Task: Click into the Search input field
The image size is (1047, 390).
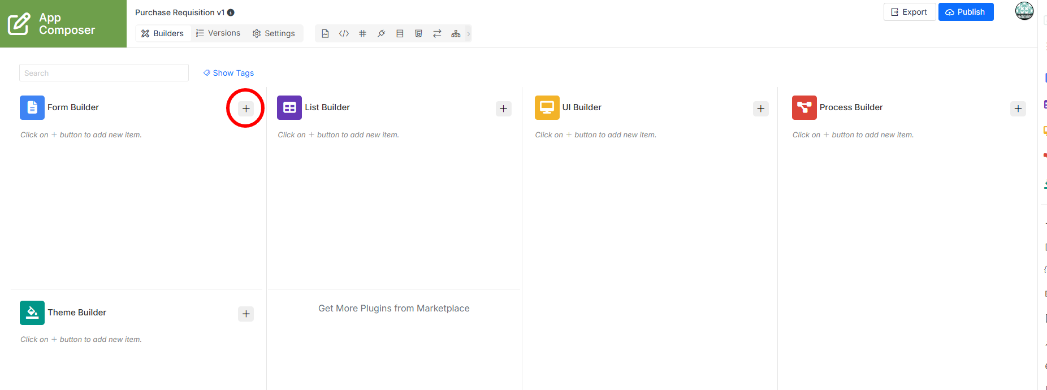Action: tap(104, 73)
